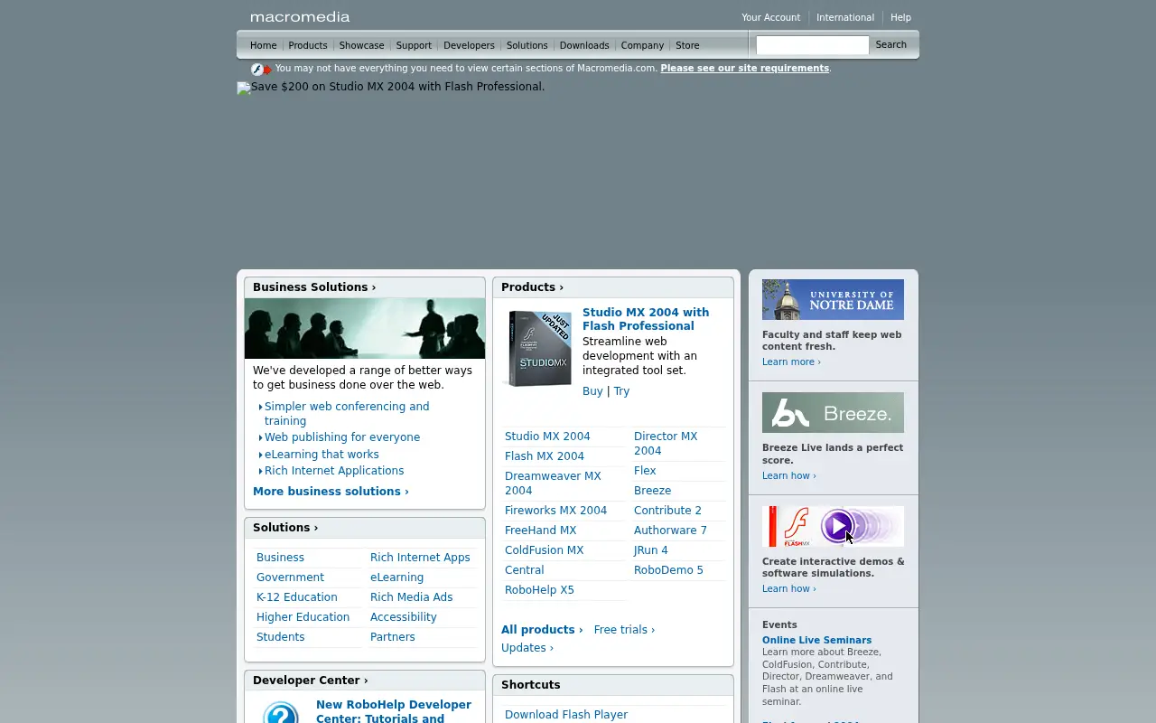The width and height of the screenshot is (1156, 723).
Task: Expand the Solutions section heading
Action: [x=285, y=528]
